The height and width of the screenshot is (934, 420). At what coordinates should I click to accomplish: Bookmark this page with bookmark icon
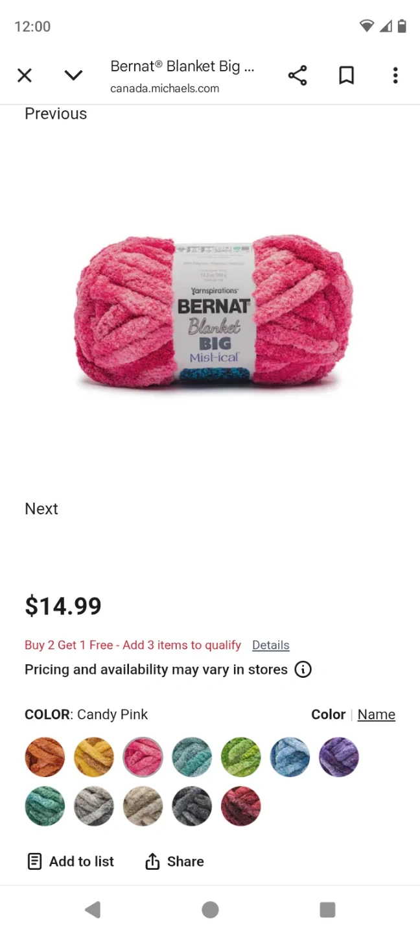click(347, 76)
